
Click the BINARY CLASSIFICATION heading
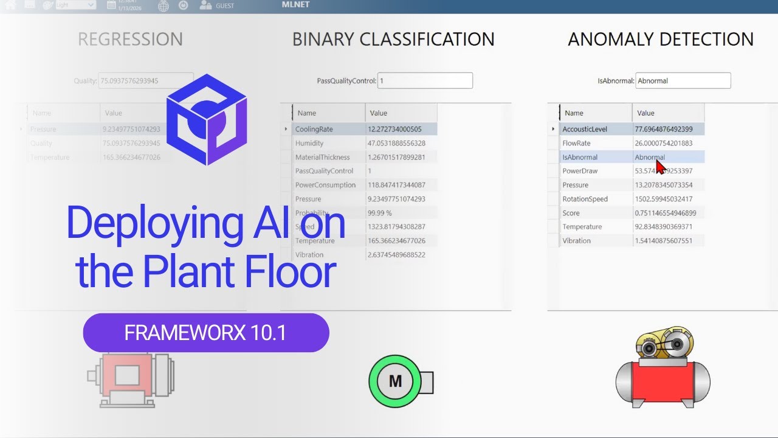(393, 40)
